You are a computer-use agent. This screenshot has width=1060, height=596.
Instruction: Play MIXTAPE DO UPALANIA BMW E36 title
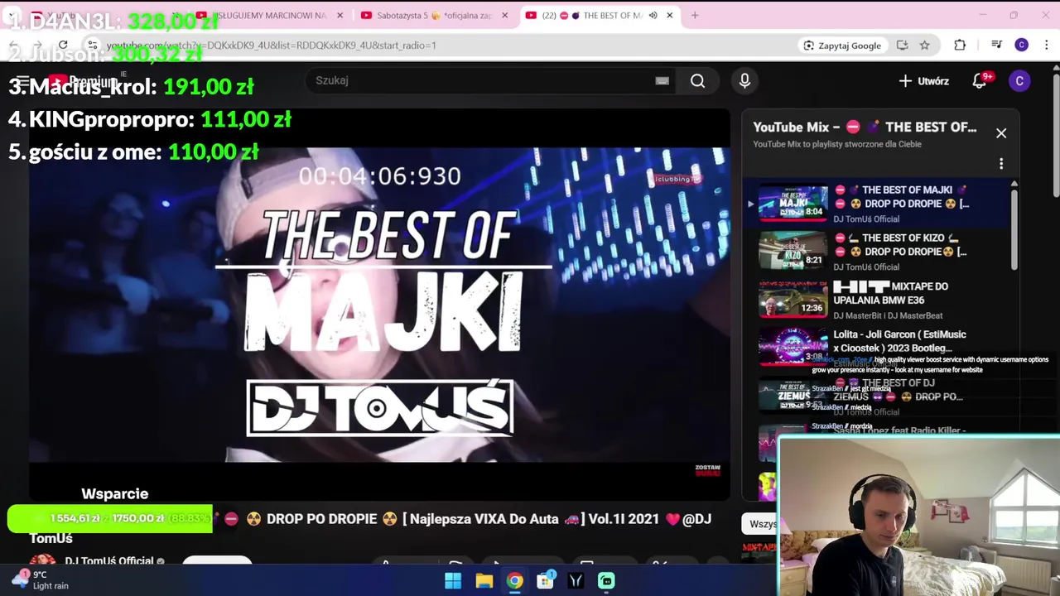[x=891, y=293]
